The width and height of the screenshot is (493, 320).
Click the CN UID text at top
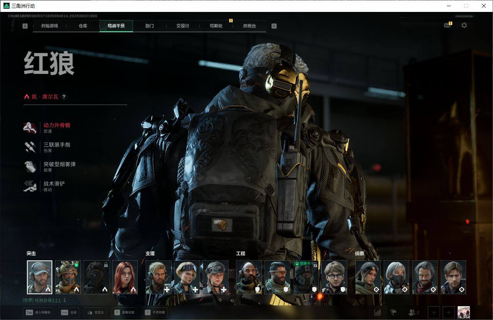click(53, 16)
